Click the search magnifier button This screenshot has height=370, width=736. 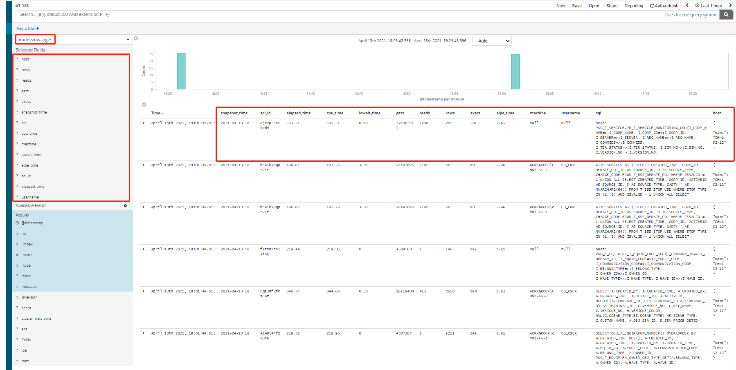pyautogui.click(x=726, y=14)
